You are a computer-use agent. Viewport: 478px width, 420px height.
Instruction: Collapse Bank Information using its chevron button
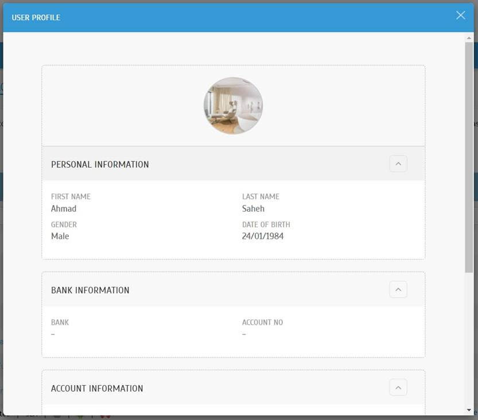(398, 289)
